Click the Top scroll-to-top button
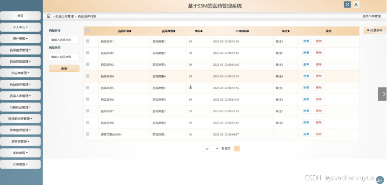This screenshot has height=185, width=387. 380,180
